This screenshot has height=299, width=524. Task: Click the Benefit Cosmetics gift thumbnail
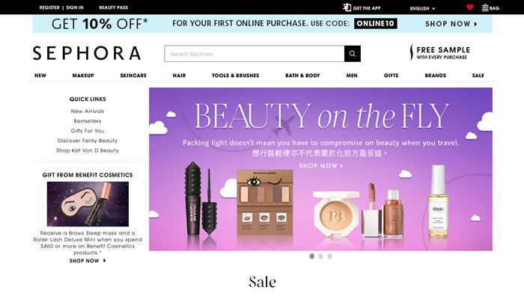tap(88, 204)
